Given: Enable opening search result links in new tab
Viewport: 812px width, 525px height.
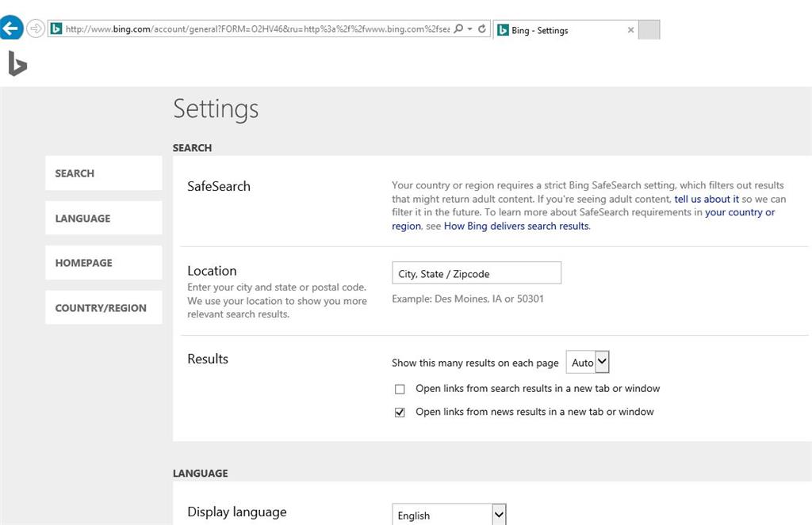Looking at the screenshot, I should coord(400,389).
